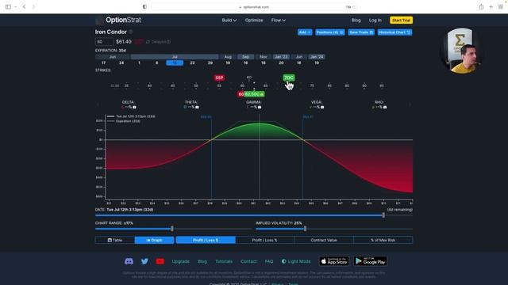Click the right arrow beside the Greeks row
This screenshot has width=508, height=285.
(x=410, y=104)
